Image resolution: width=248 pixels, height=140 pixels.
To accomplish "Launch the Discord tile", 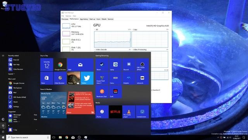I will pos(129,65).
